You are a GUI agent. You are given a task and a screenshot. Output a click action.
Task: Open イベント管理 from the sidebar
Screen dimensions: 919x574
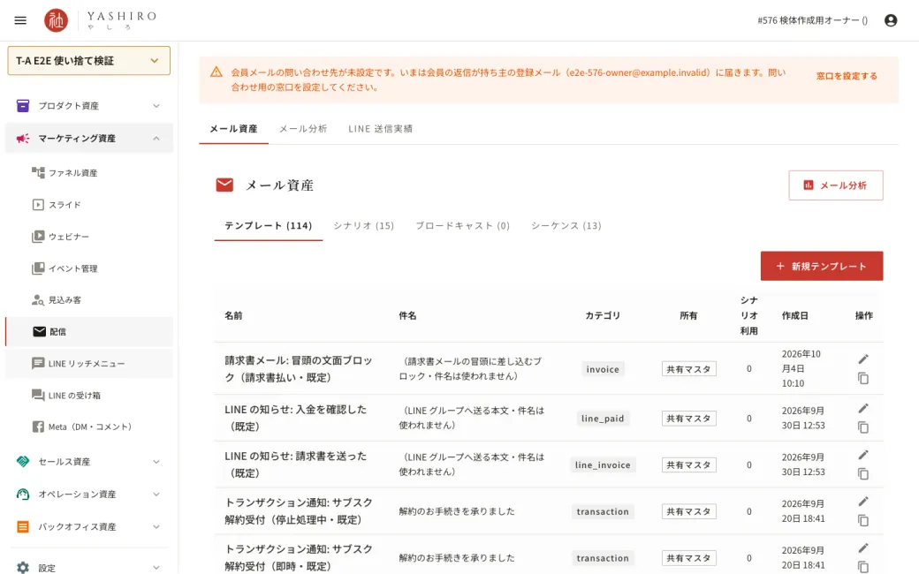coord(89,268)
